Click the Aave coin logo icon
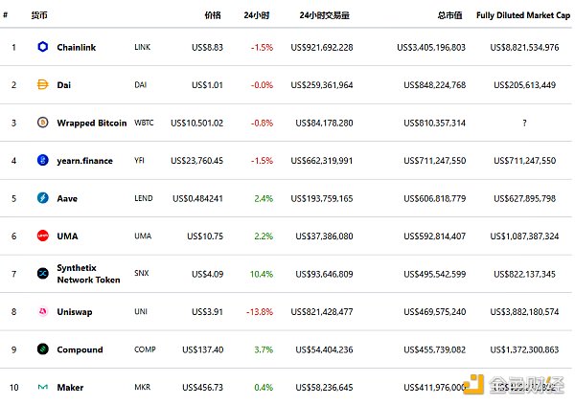575x405 pixels. point(42,198)
